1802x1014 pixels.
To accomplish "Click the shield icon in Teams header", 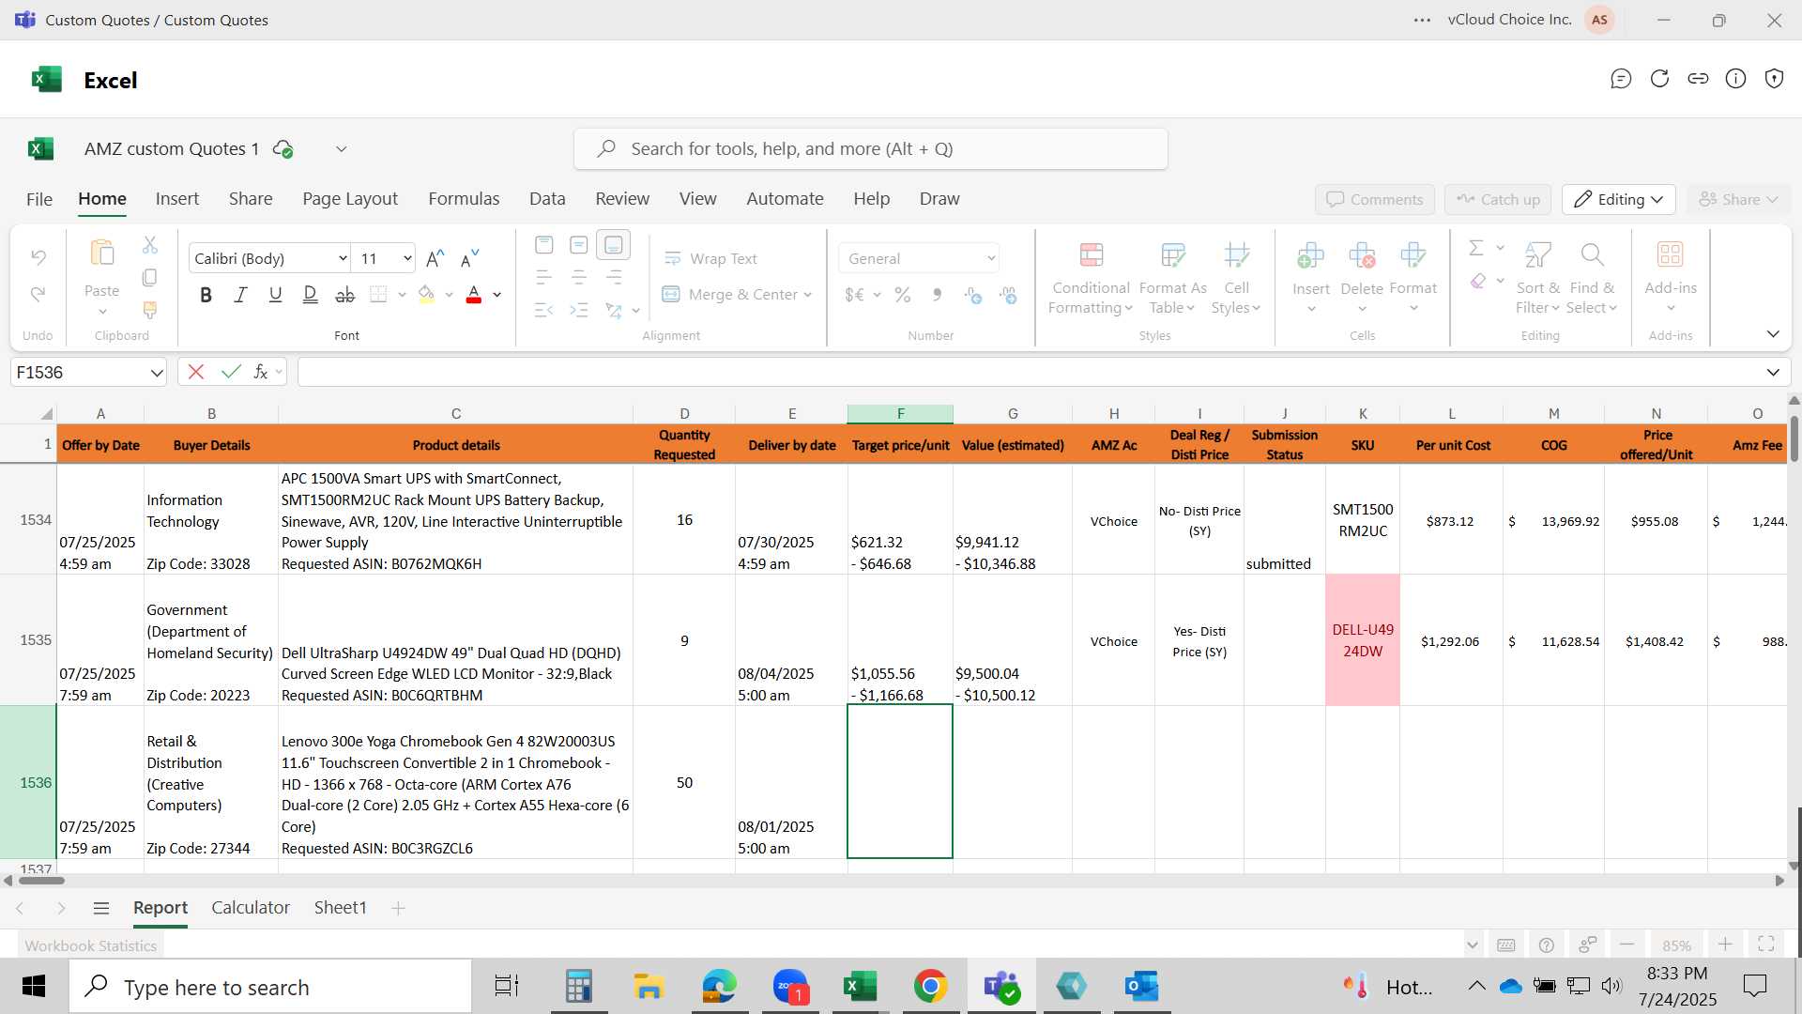I will point(1774,79).
